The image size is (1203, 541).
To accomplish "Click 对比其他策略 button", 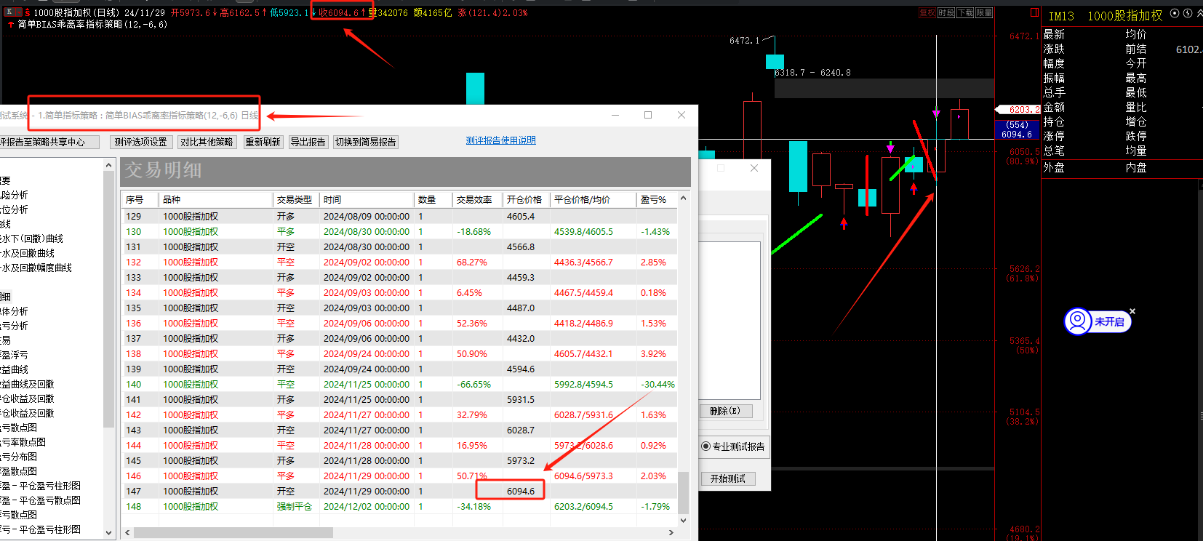I will point(207,142).
